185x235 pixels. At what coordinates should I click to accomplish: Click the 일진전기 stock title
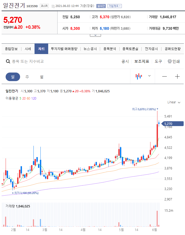point(14,5)
